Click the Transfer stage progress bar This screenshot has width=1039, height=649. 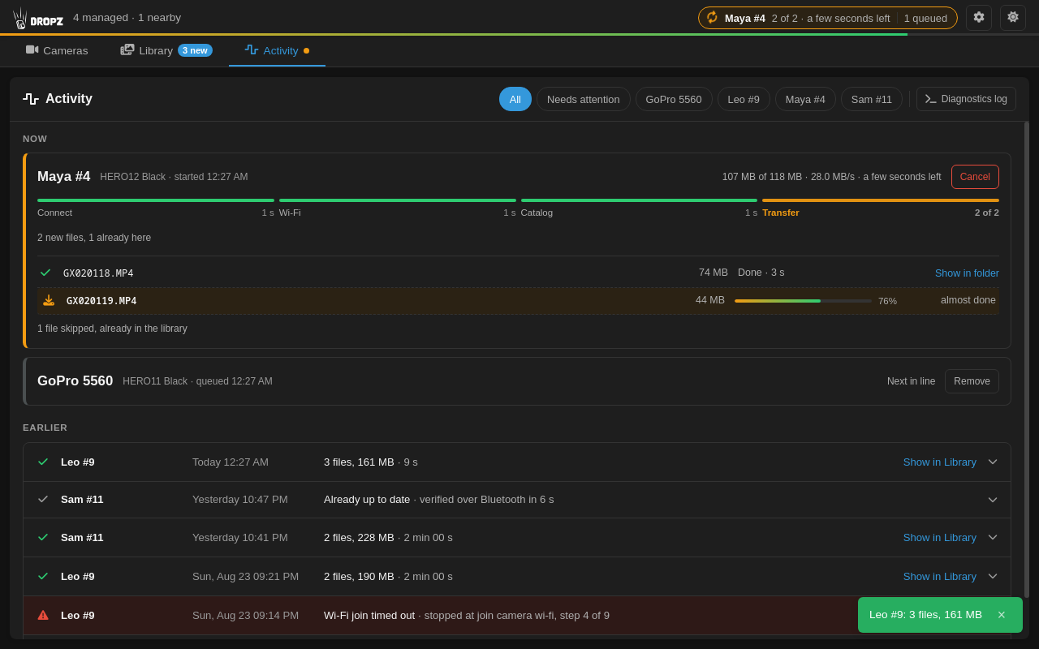tap(881, 200)
